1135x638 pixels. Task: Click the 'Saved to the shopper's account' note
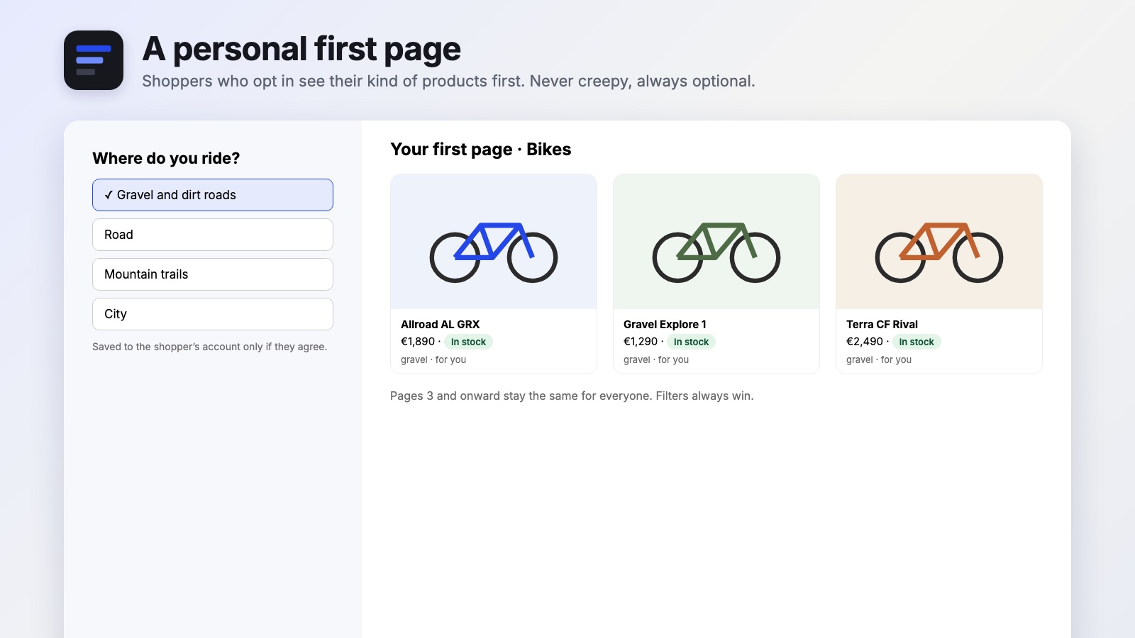pyautogui.click(x=209, y=347)
